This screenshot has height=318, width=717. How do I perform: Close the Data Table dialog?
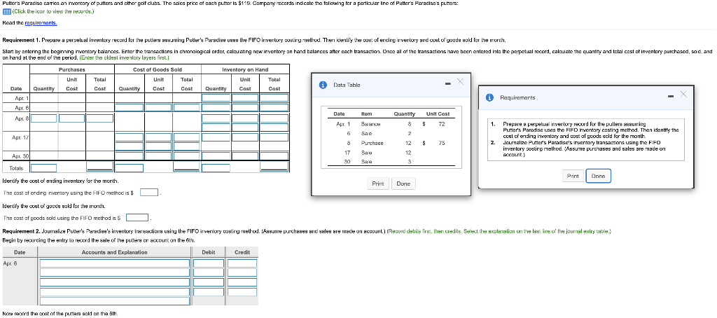tap(460, 81)
